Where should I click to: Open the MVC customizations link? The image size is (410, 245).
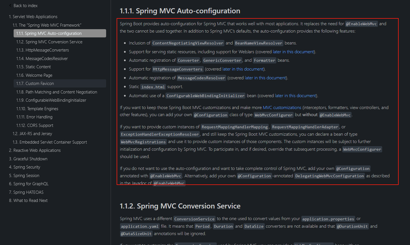(x=282, y=108)
